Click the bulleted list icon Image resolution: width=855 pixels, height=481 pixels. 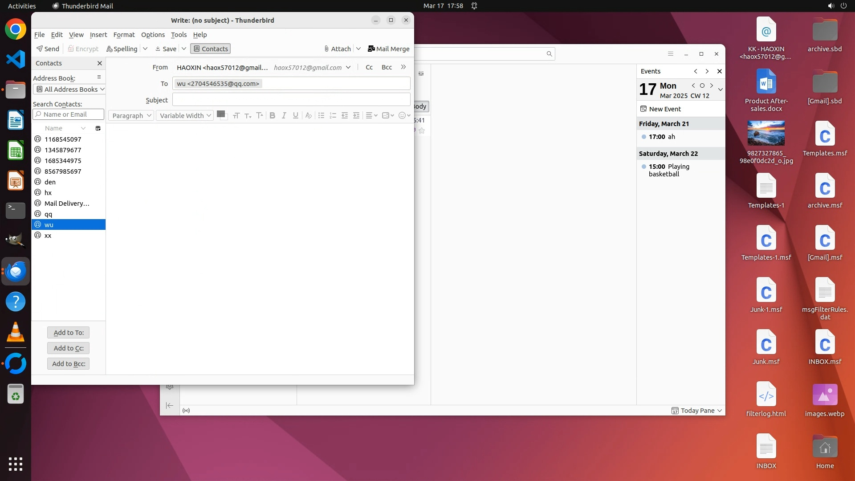coord(321,115)
